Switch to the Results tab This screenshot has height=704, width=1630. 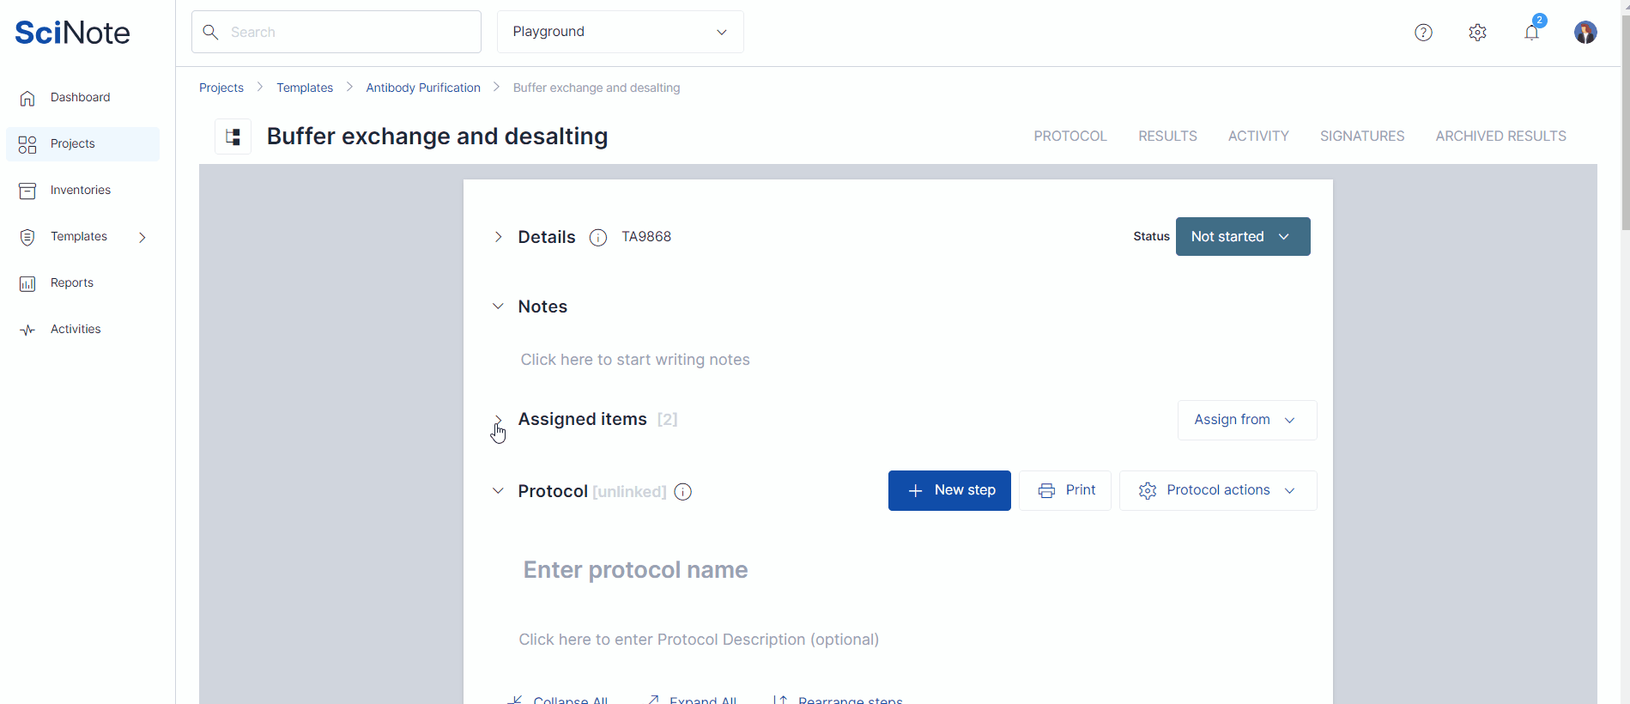point(1167,137)
